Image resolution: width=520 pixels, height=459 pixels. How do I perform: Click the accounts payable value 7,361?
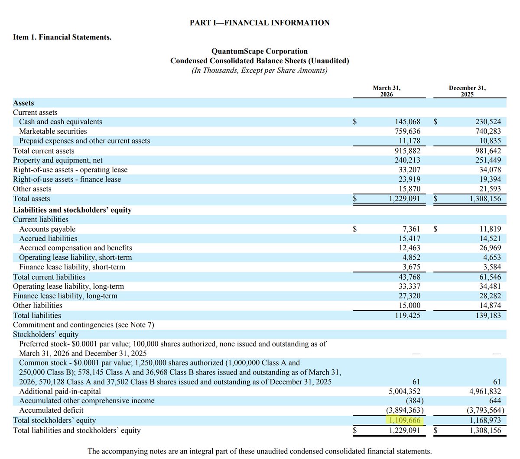[x=411, y=229]
